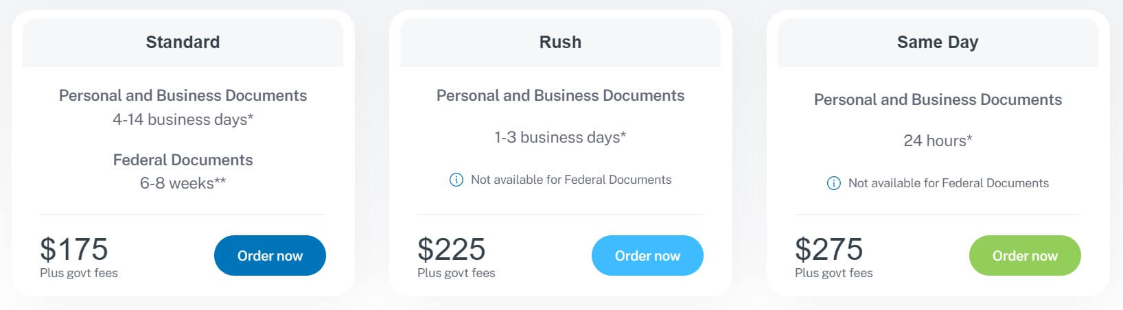Click "1-3 business days*" text
Screen dimensions: 1123x310
tap(560, 137)
